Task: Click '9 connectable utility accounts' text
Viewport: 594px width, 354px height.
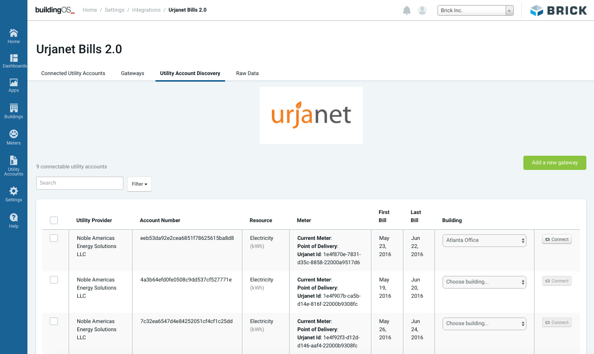Action: point(72,167)
